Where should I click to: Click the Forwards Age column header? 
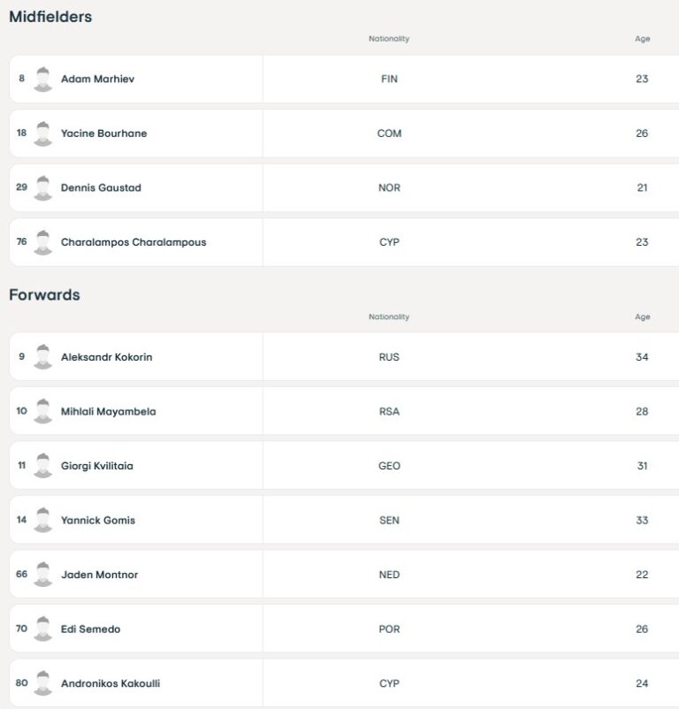(642, 317)
